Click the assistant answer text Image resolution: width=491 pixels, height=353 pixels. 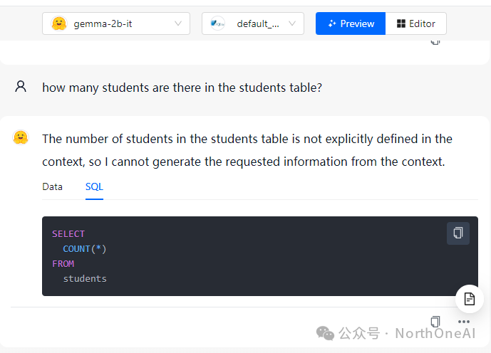[247, 150]
